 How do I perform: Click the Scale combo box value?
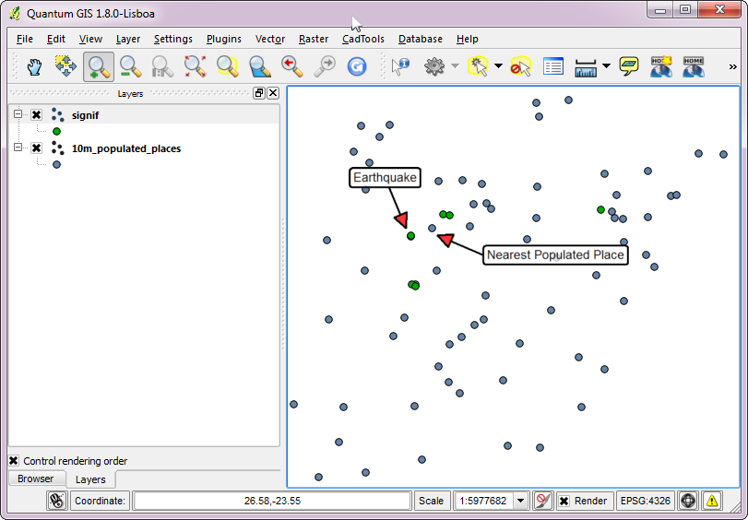tap(483, 501)
